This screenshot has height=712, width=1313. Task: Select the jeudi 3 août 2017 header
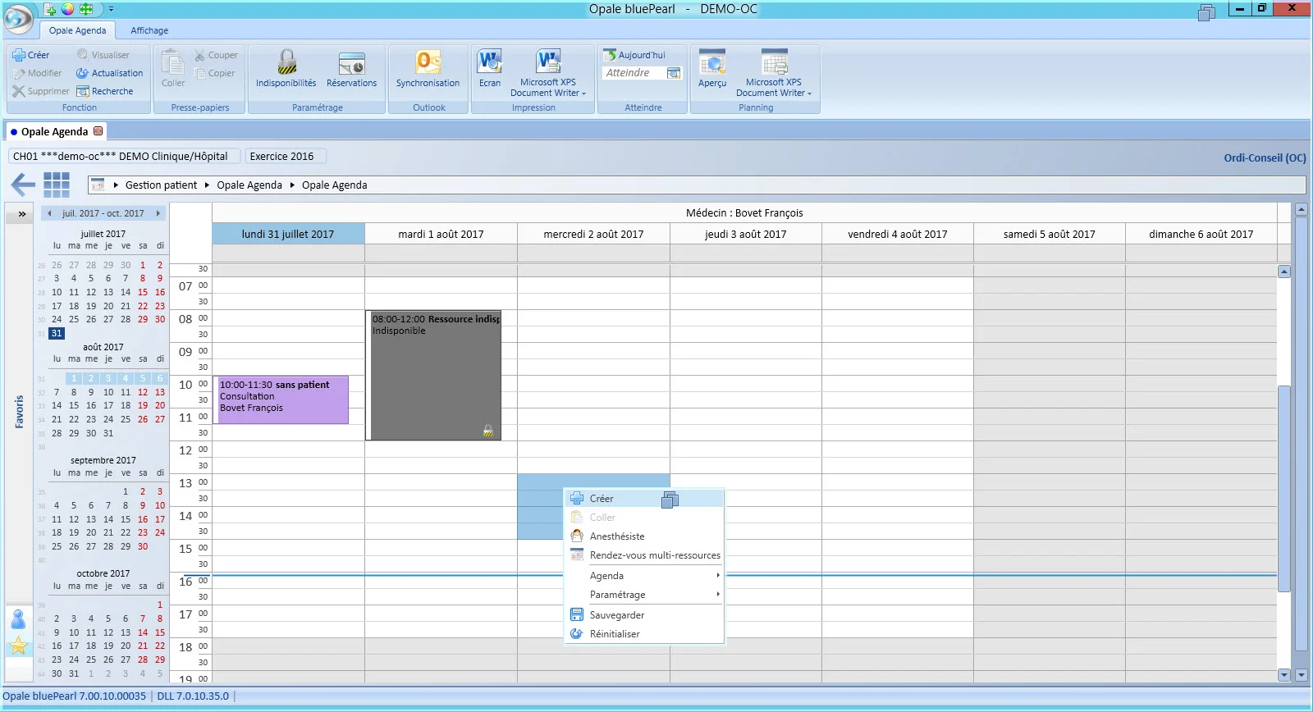click(745, 234)
